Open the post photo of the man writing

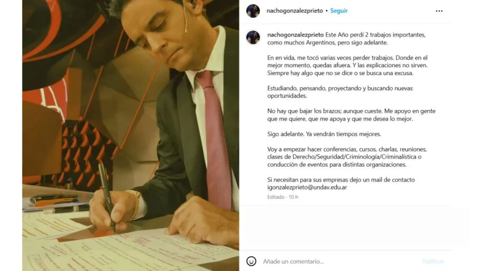(x=131, y=135)
